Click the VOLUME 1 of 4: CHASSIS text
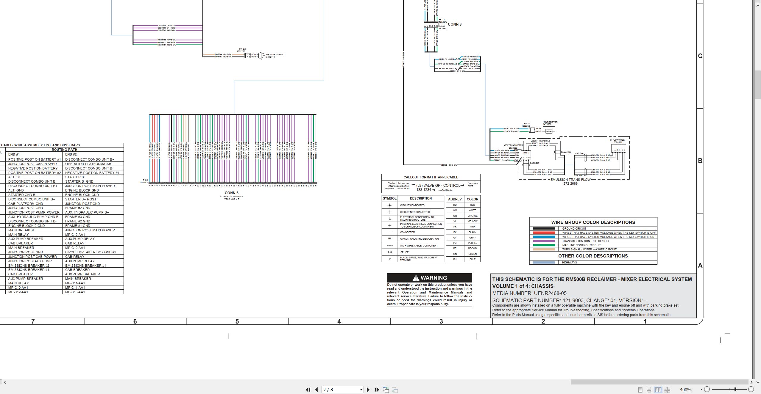The image size is (761, 394). pos(523,286)
